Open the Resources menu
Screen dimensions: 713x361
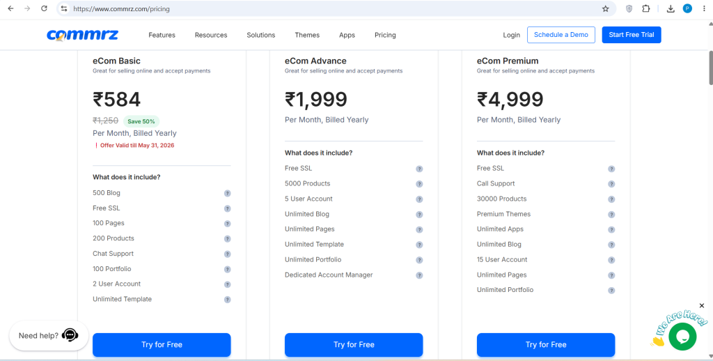[x=211, y=35]
